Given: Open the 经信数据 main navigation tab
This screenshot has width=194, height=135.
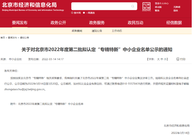Looking at the screenshot, I should [x=174, y=23].
